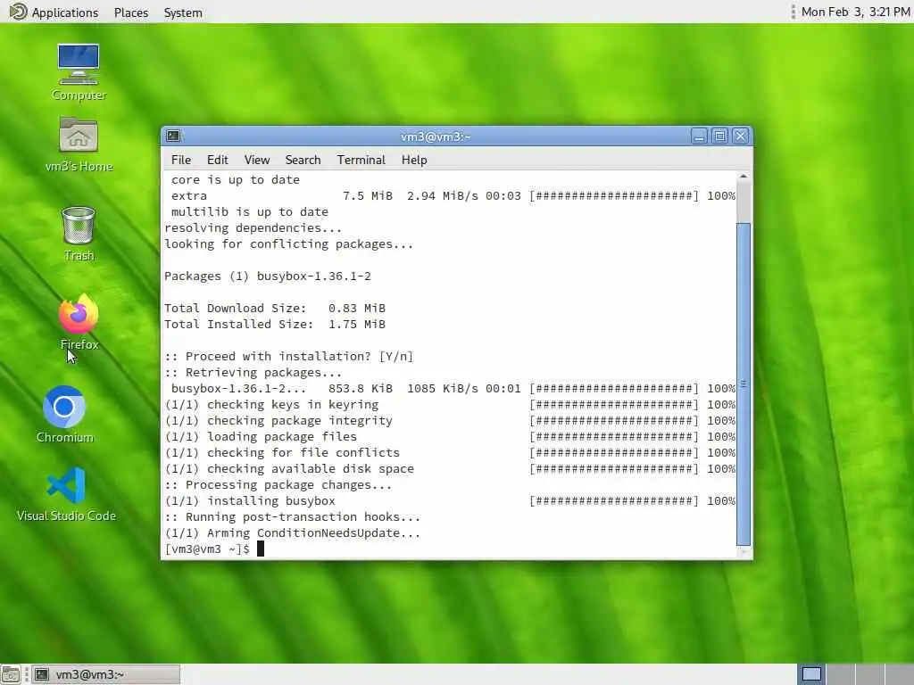
Task: Select the Trash desktop icon
Action: pyautogui.click(x=79, y=233)
